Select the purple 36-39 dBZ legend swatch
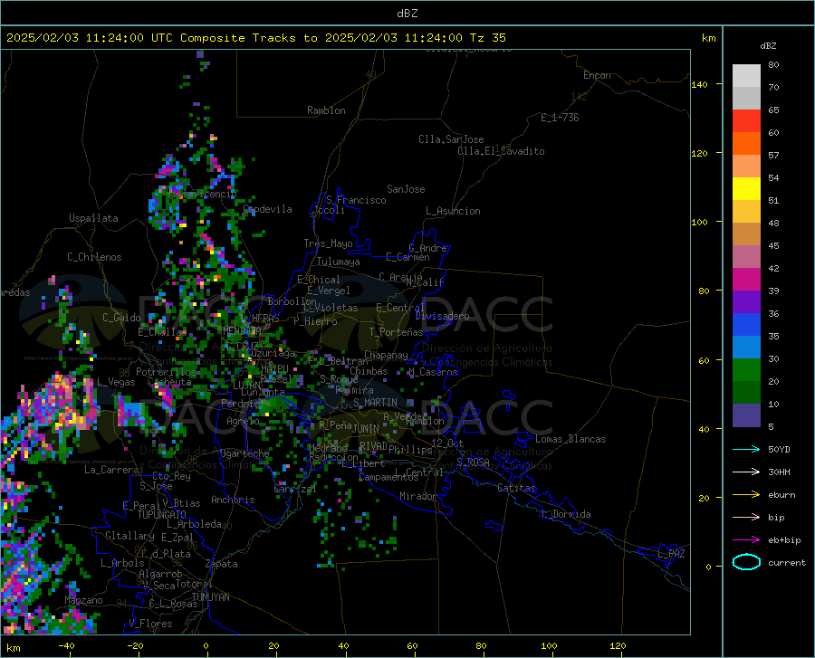 746,302
